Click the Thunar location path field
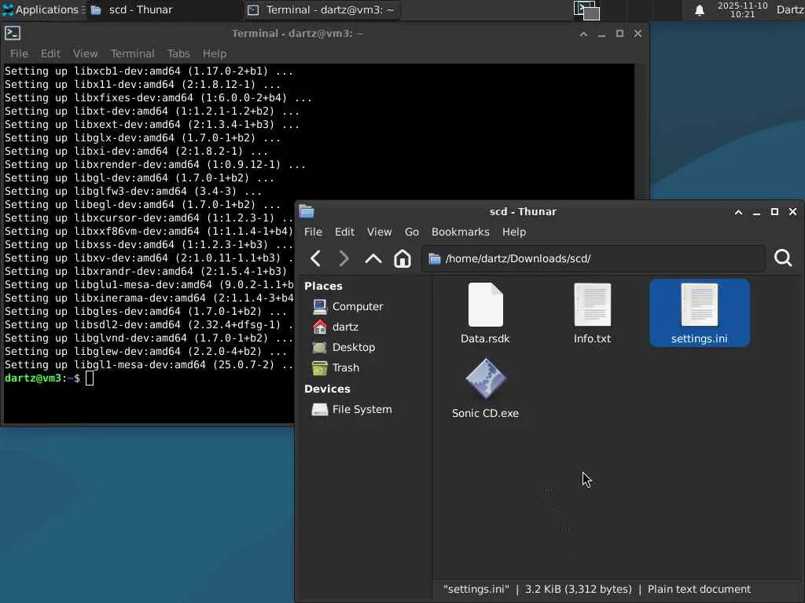805x603 pixels. pyautogui.click(x=594, y=258)
